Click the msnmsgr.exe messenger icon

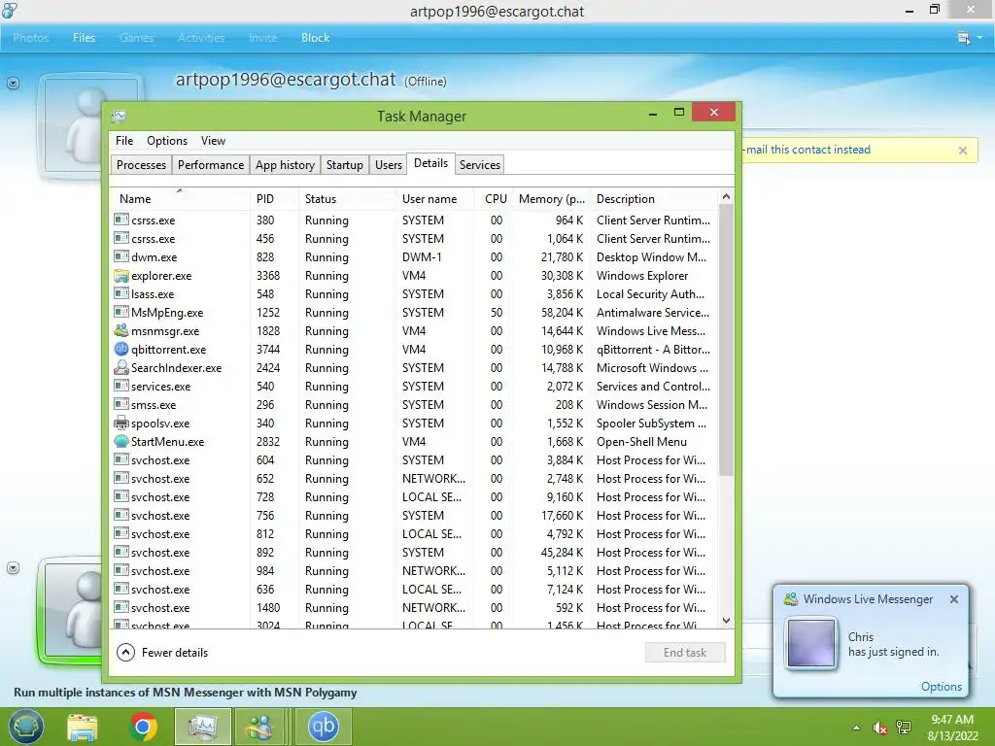[121, 331]
